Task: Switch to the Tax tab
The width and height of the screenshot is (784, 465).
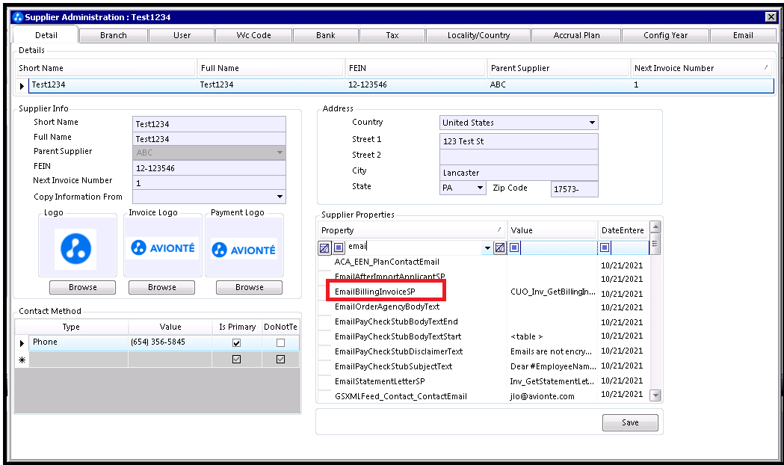Action: (x=392, y=35)
